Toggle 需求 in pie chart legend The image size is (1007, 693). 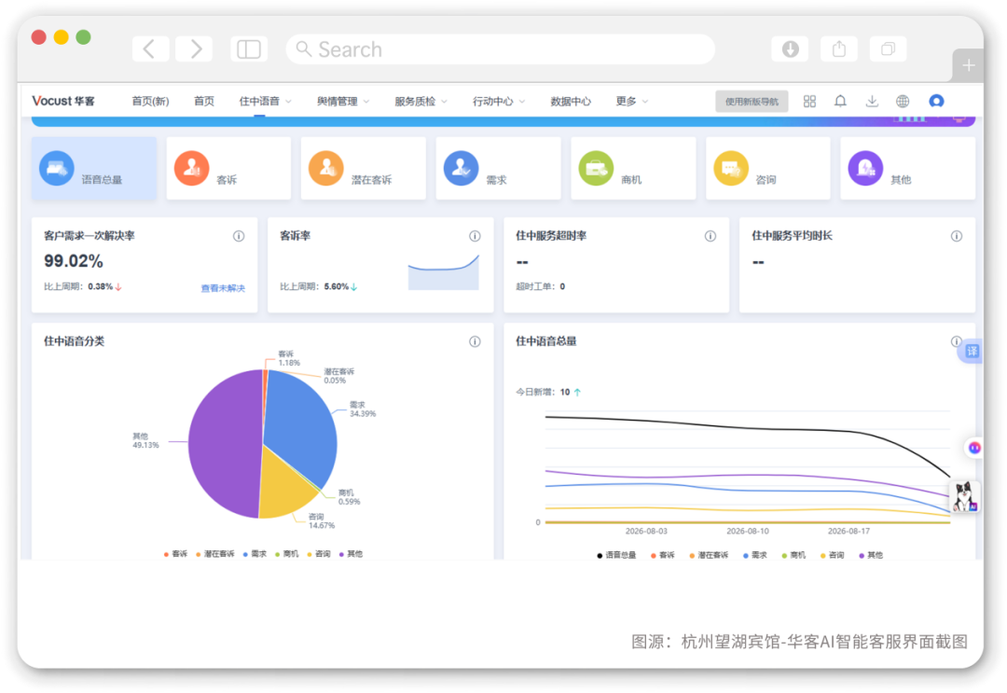point(255,554)
